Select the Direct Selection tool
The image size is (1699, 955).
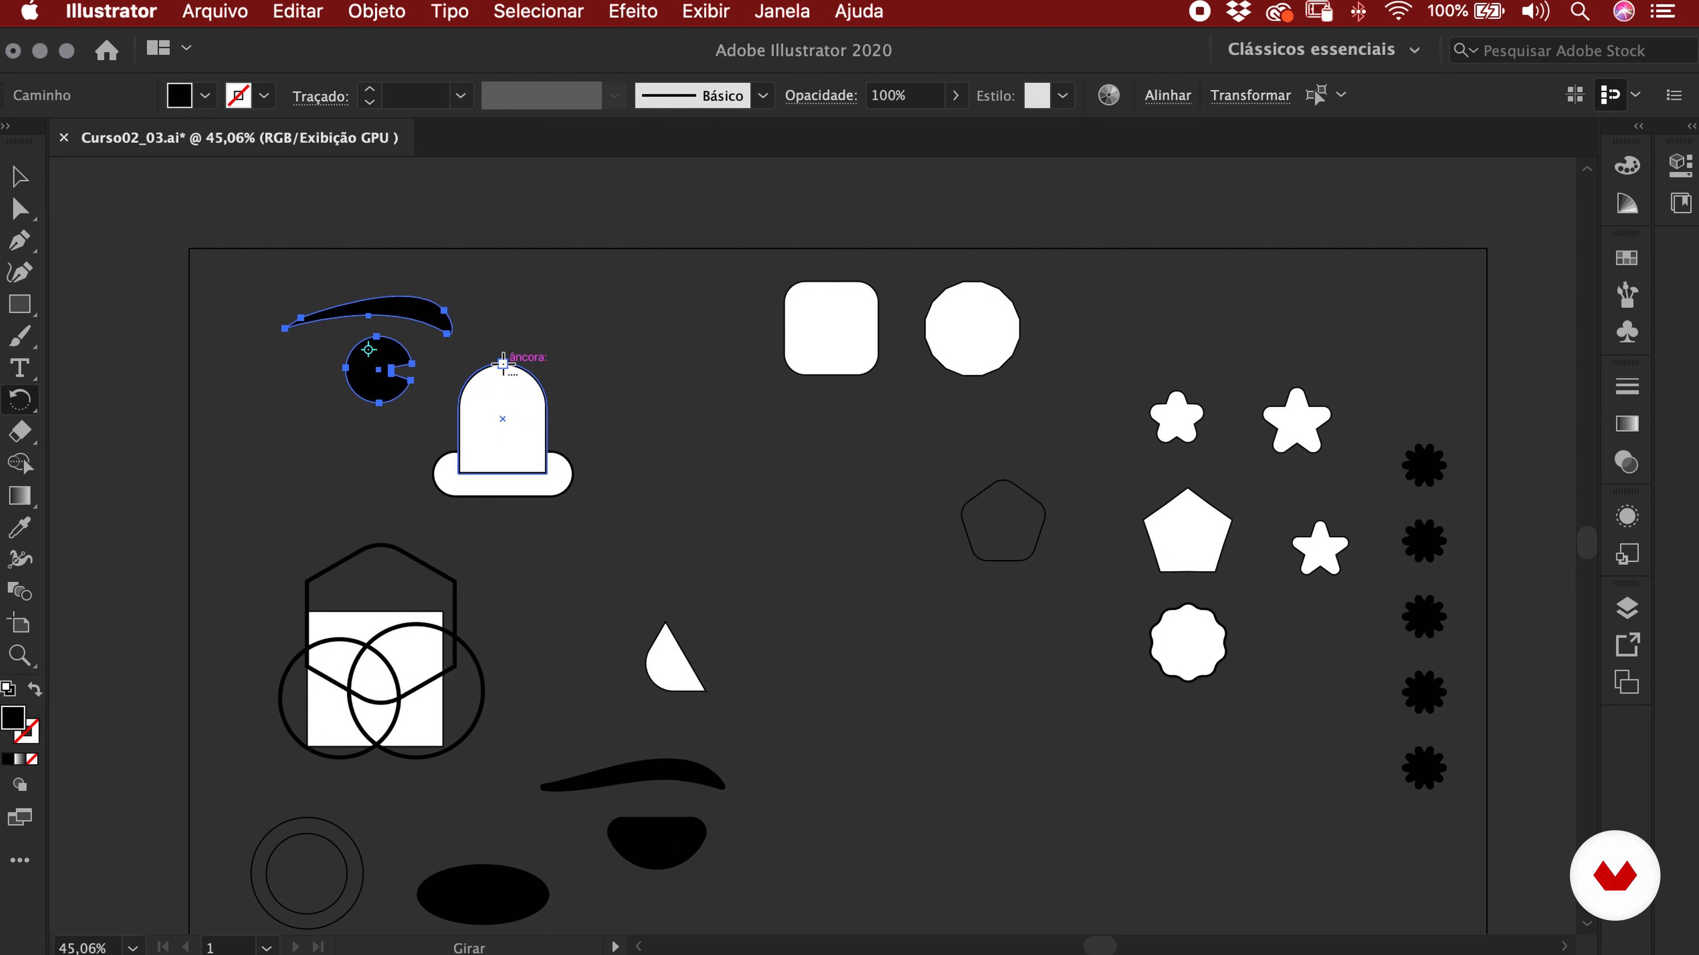pos(19,209)
